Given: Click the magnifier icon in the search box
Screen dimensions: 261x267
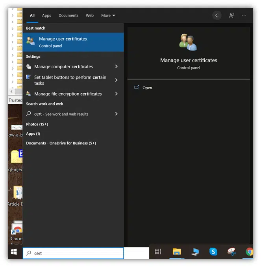Looking at the screenshot, I should click(28, 253).
